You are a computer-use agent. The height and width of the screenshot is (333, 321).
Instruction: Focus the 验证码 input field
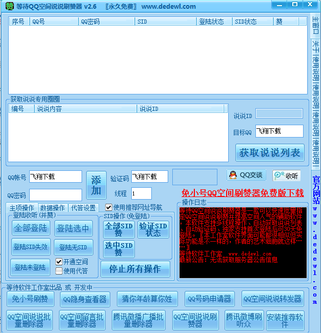click(x=150, y=177)
